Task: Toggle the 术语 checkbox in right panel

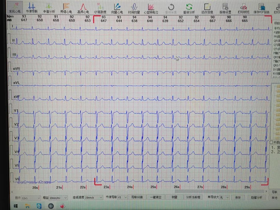Action: pos(271,142)
